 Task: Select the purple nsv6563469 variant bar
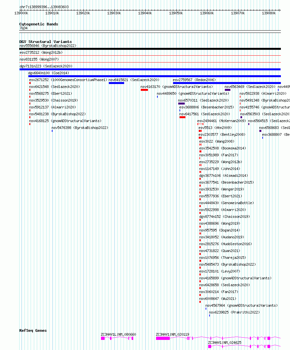227,90
